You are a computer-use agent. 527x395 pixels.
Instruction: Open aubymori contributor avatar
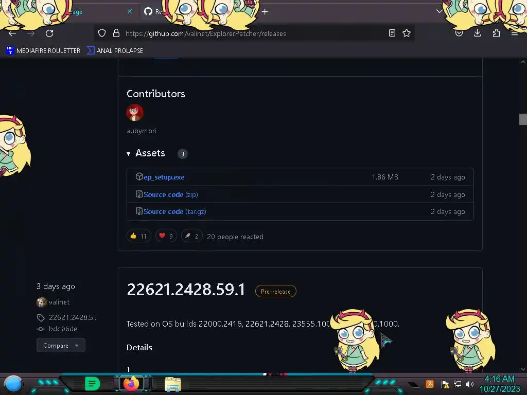coord(135,113)
